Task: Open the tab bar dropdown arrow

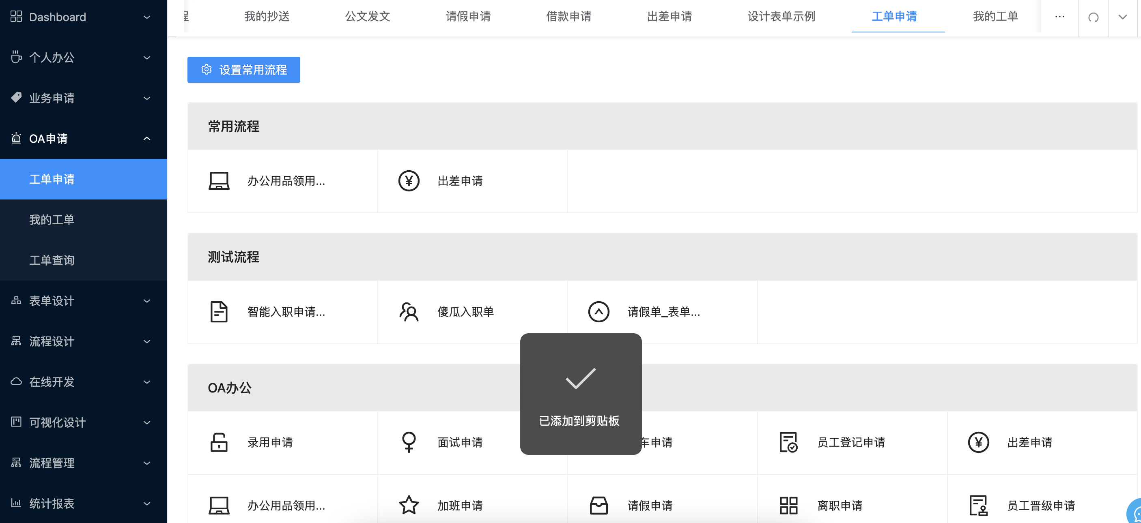Action: click(1122, 17)
